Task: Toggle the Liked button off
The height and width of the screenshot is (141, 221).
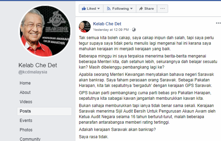Action: coord(91,9)
